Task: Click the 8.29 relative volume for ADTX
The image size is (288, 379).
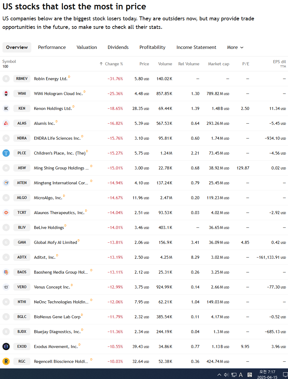Action: pos(195,257)
